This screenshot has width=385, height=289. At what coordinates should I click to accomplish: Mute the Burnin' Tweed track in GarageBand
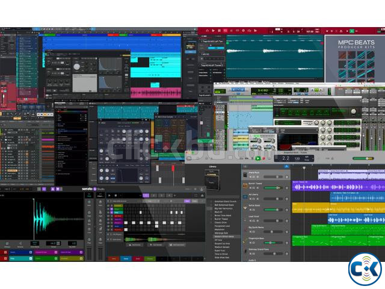251,188
